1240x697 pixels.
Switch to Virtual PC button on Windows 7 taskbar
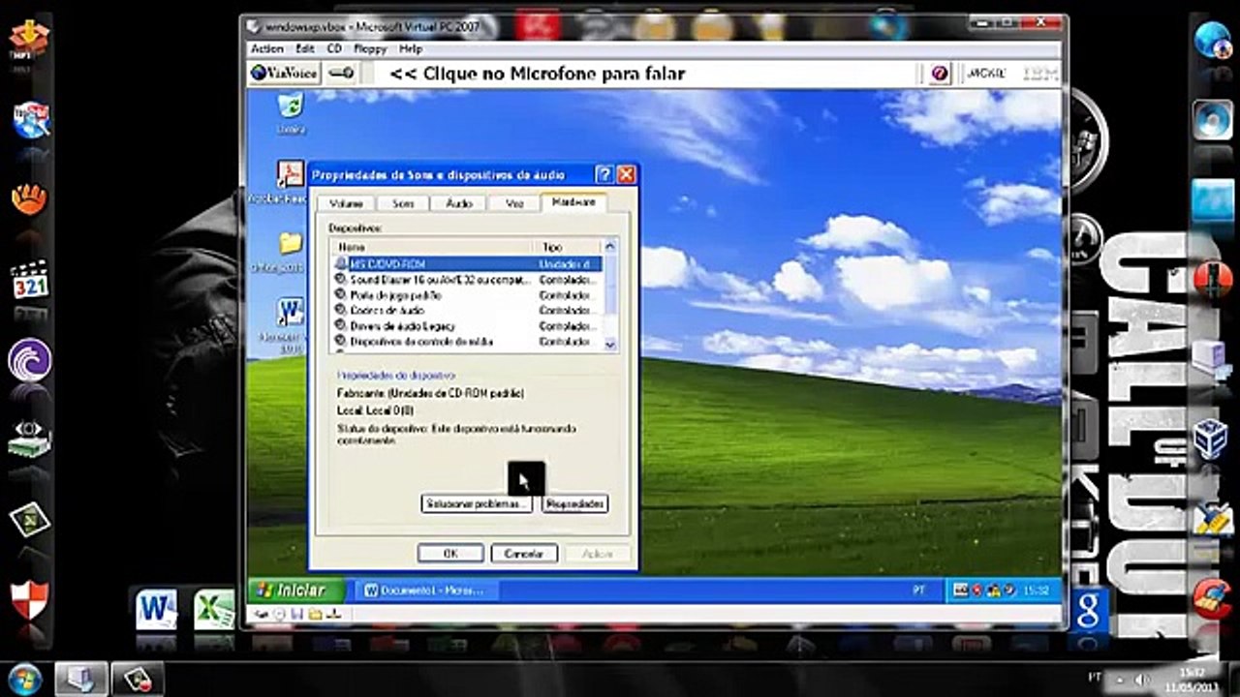point(80,679)
